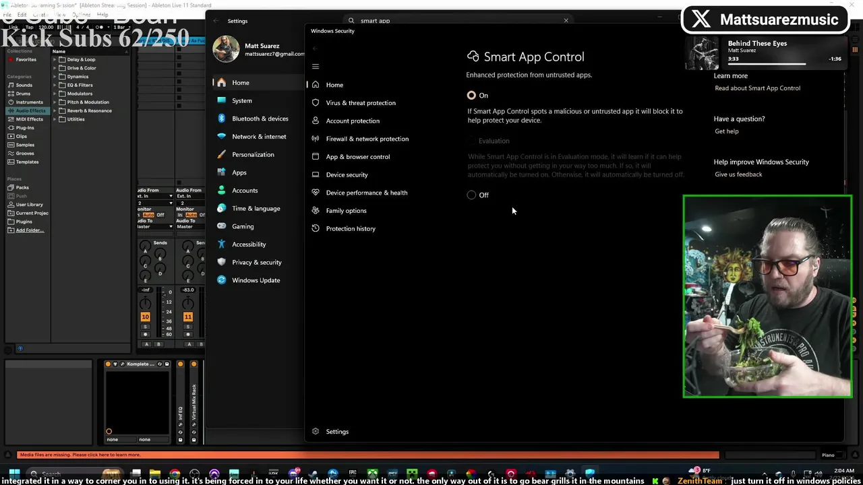Click Windows Start button on taskbar
Image resolution: width=863 pixels, height=485 pixels.
(x=14, y=473)
